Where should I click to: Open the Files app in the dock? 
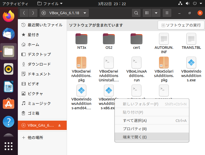pyautogui.click(x=9, y=51)
